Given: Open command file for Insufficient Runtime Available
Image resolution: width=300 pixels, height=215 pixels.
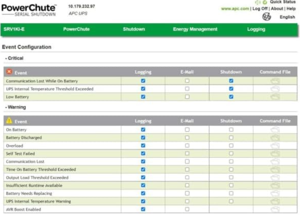Looking at the screenshot, I should click(x=275, y=185).
